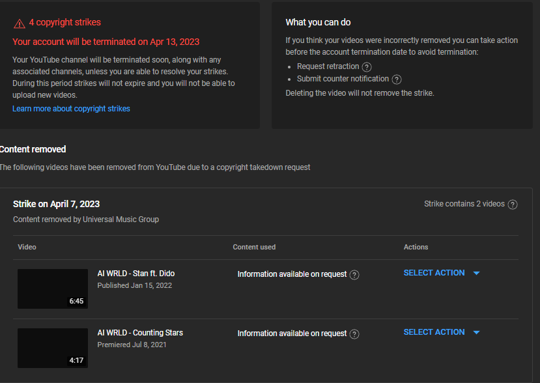Click Content removed by Universal Music Group
The width and height of the screenshot is (540, 383).
coord(86,220)
